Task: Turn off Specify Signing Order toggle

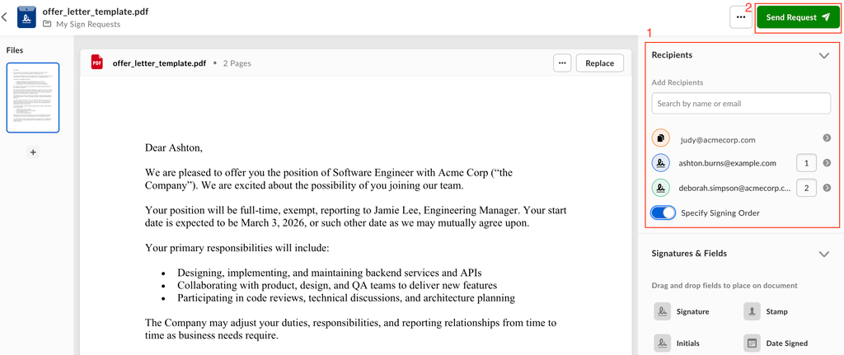Action: 663,213
